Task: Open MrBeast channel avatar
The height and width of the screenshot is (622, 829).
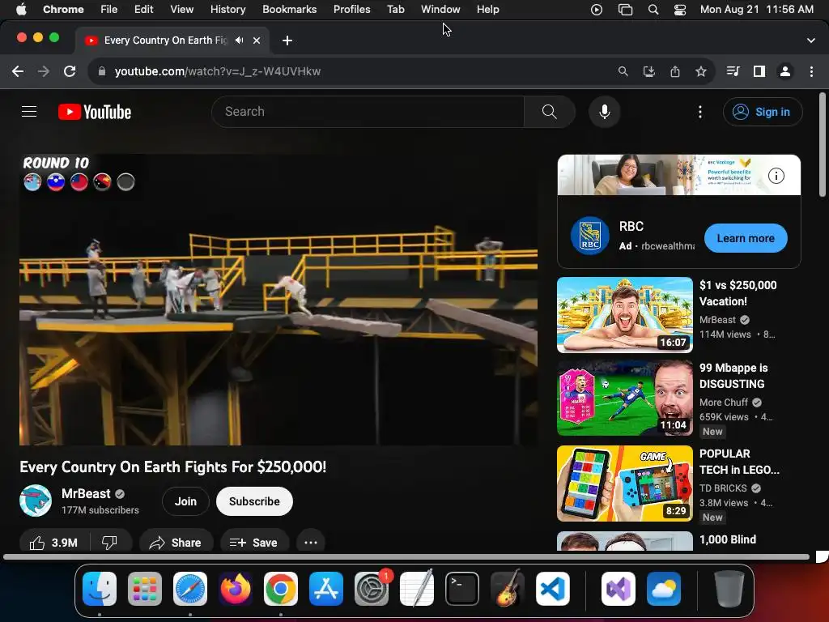Action: [x=36, y=501]
